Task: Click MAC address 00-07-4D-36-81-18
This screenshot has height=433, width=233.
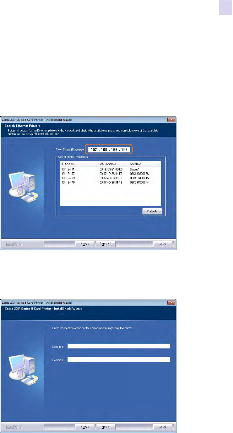Action: tap(111, 183)
